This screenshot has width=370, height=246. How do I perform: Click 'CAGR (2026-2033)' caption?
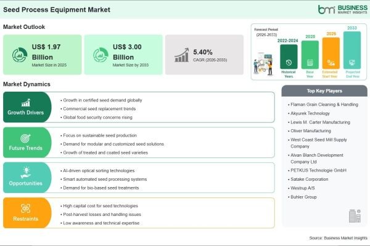click(x=210, y=60)
